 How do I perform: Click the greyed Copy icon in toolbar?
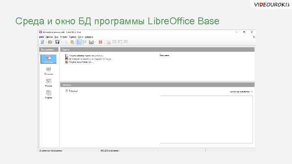click(66, 42)
